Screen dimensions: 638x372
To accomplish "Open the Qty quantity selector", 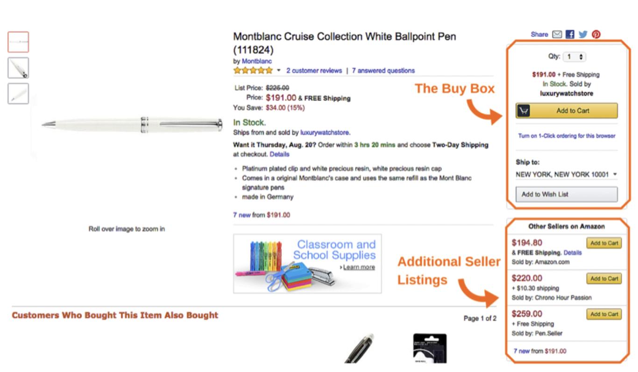I will pos(574,57).
